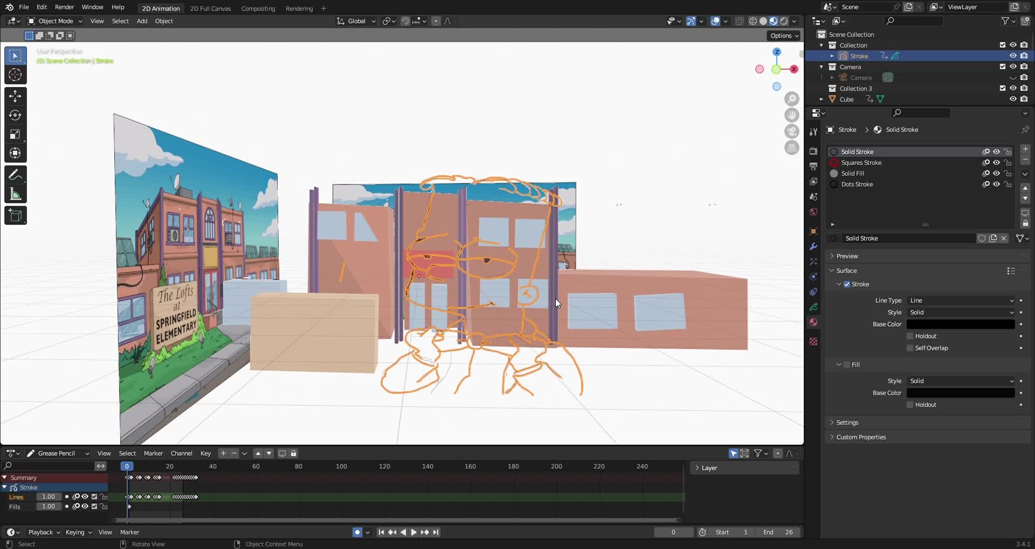Enable Holdout for the stroke base color
This screenshot has width=1035, height=549.
910,335
